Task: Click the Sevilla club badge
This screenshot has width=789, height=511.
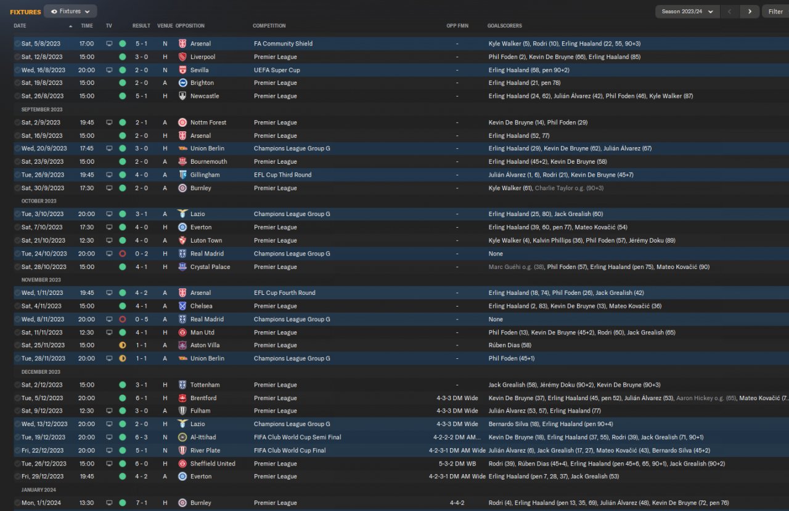Action: pos(182,70)
